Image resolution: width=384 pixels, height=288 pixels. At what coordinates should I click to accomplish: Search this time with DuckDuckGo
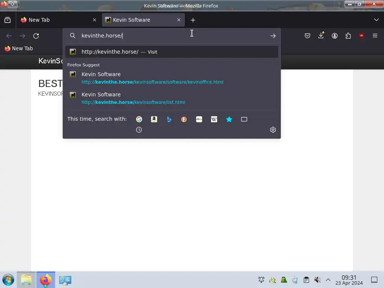point(184,119)
